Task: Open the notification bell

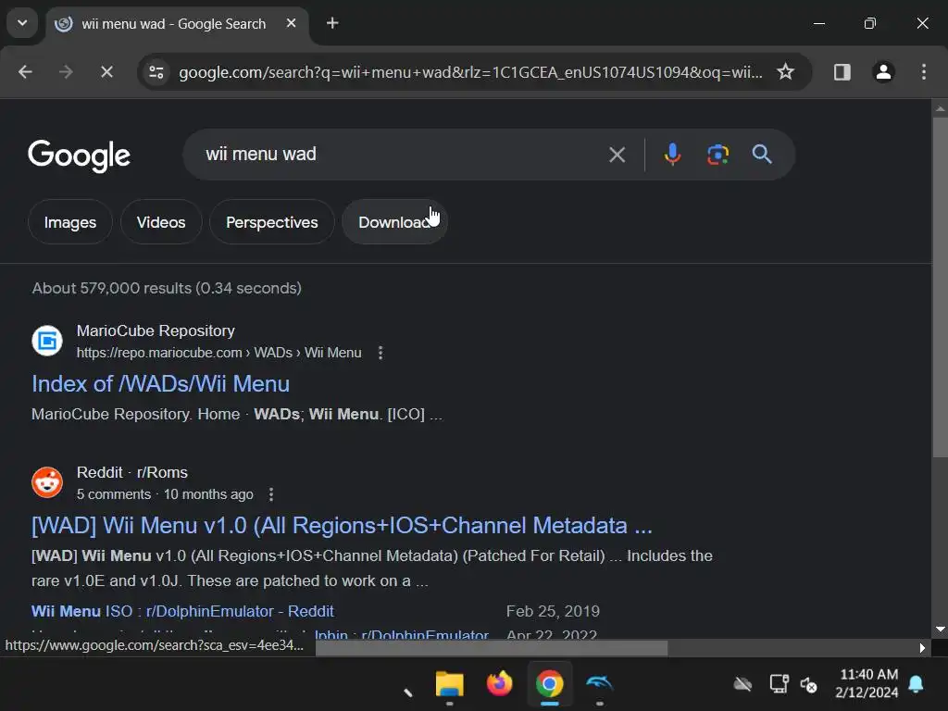Action: pos(916,684)
